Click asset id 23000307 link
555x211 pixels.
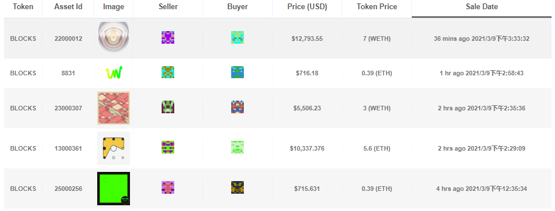68,108
